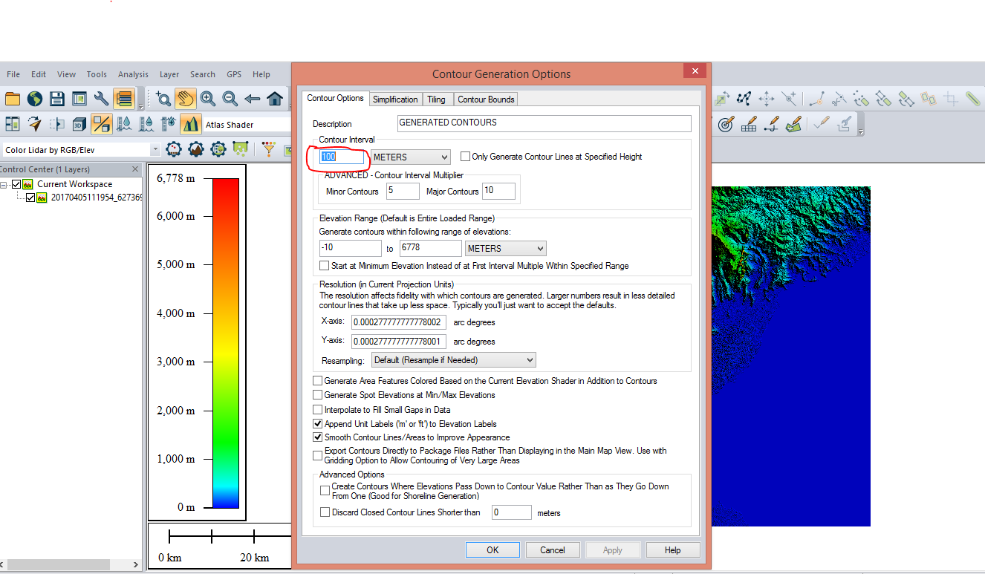985x574 pixels.
Task: Open the Color Lidar by RGB/Elev dropdown
Action: (x=155, y=149)
